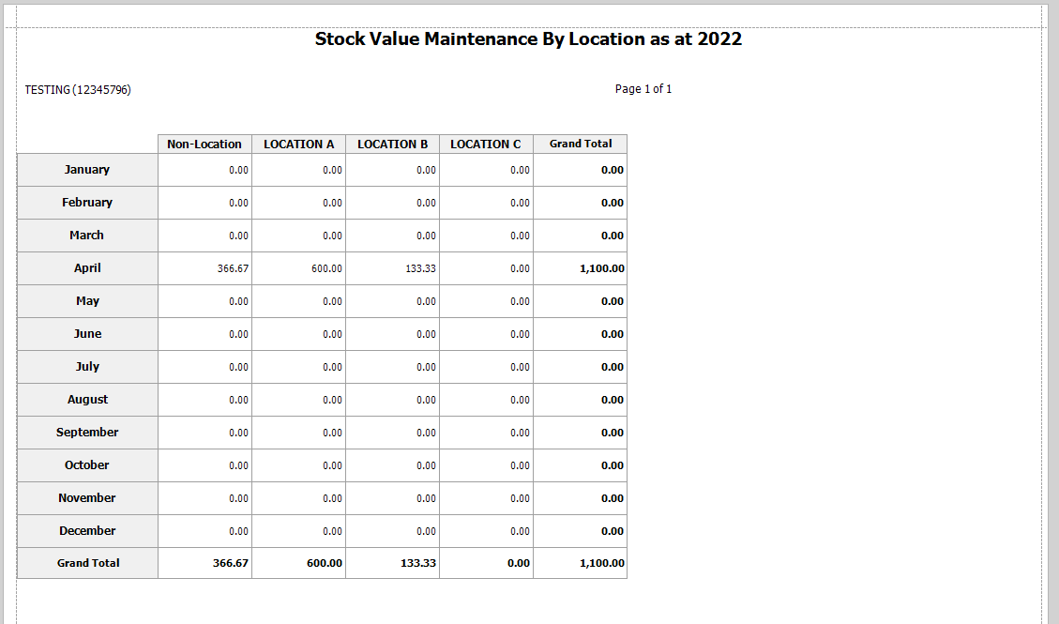Click February LOCATION A 0.00 cell
The image size is (1059, 624).
point(298,203)
